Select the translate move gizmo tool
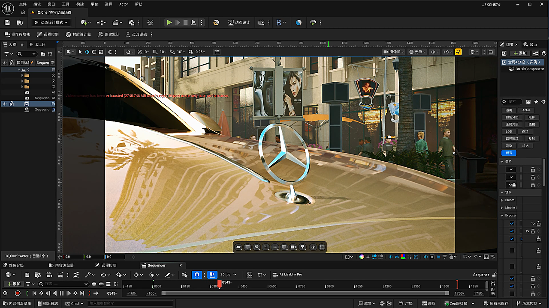 click(x=87, y=52)
